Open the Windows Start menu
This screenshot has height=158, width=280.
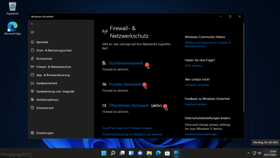point(104,153)
